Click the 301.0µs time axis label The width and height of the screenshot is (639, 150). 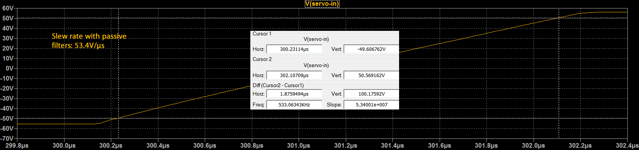click(x=299, y=145)
